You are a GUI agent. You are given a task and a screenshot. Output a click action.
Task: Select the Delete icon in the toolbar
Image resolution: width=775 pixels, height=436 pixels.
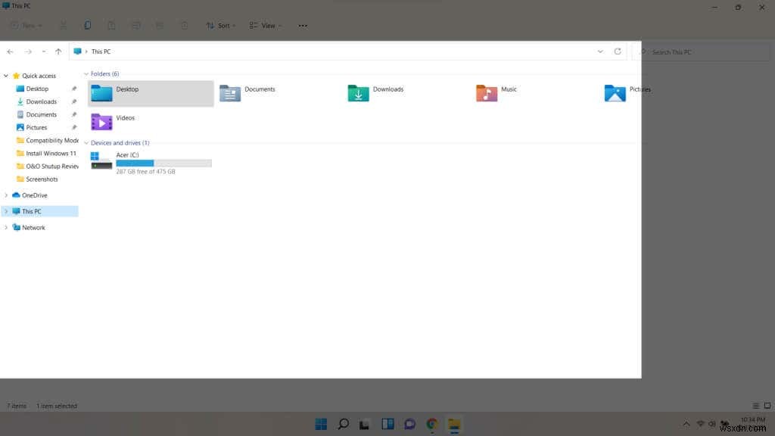click(x=184, y=25)
